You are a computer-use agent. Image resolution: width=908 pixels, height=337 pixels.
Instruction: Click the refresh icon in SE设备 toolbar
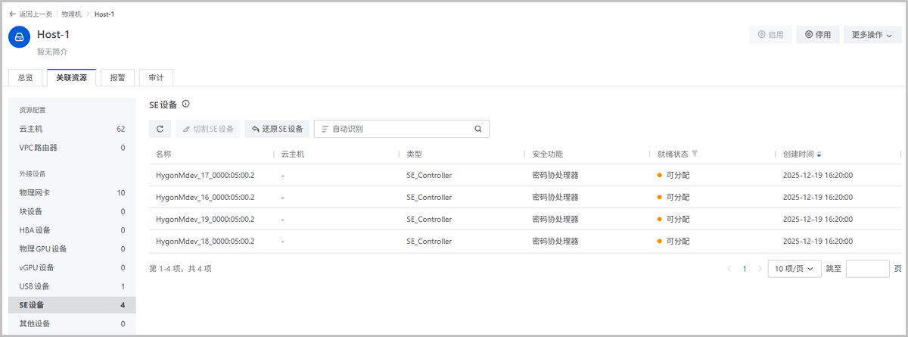(x=160, y=129)
